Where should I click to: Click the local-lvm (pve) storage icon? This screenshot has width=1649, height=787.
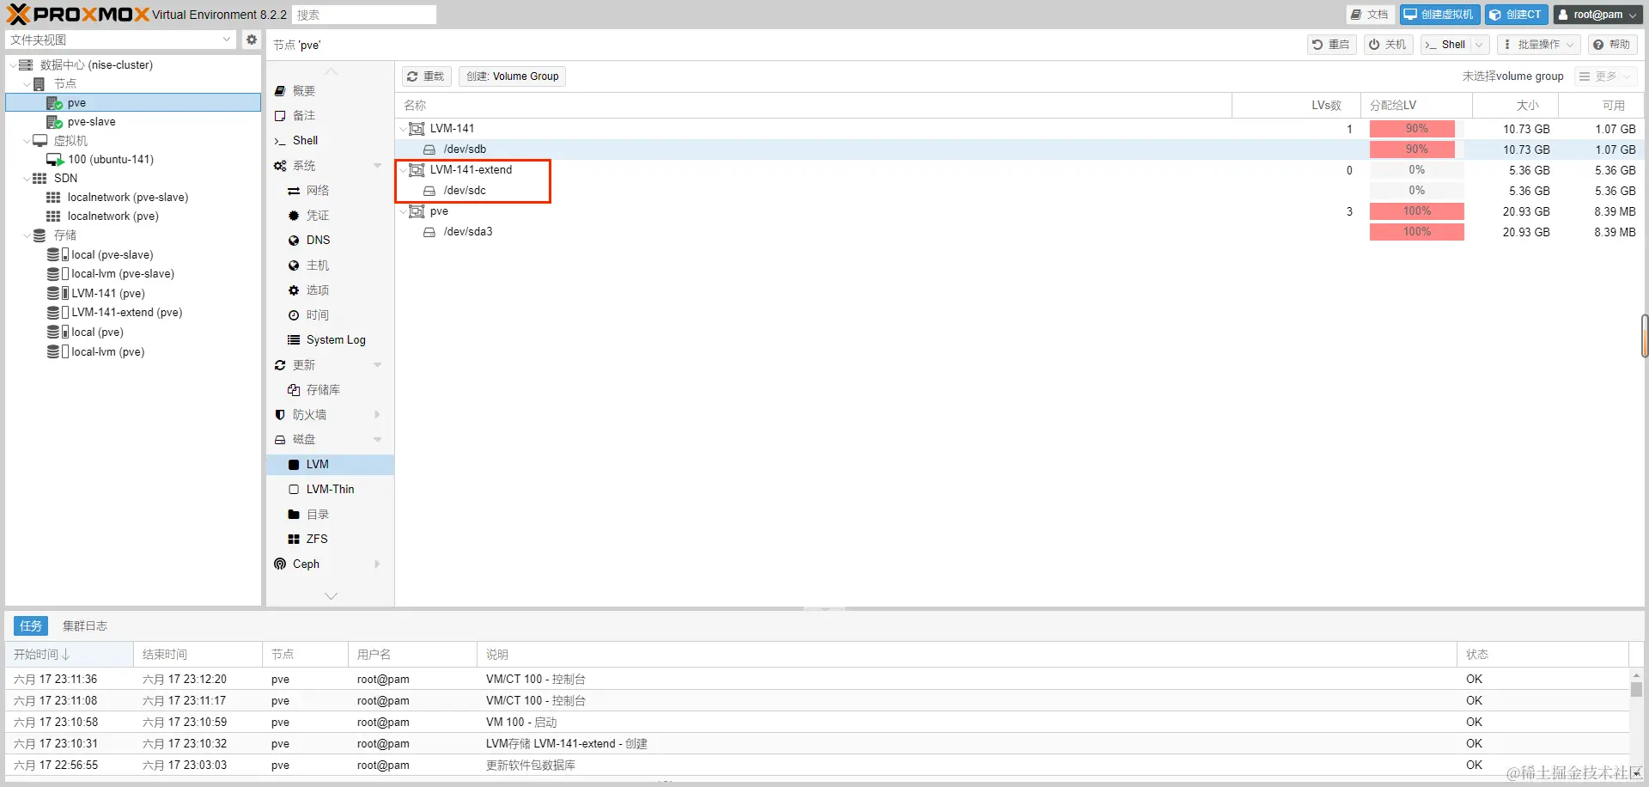(58, 351)
